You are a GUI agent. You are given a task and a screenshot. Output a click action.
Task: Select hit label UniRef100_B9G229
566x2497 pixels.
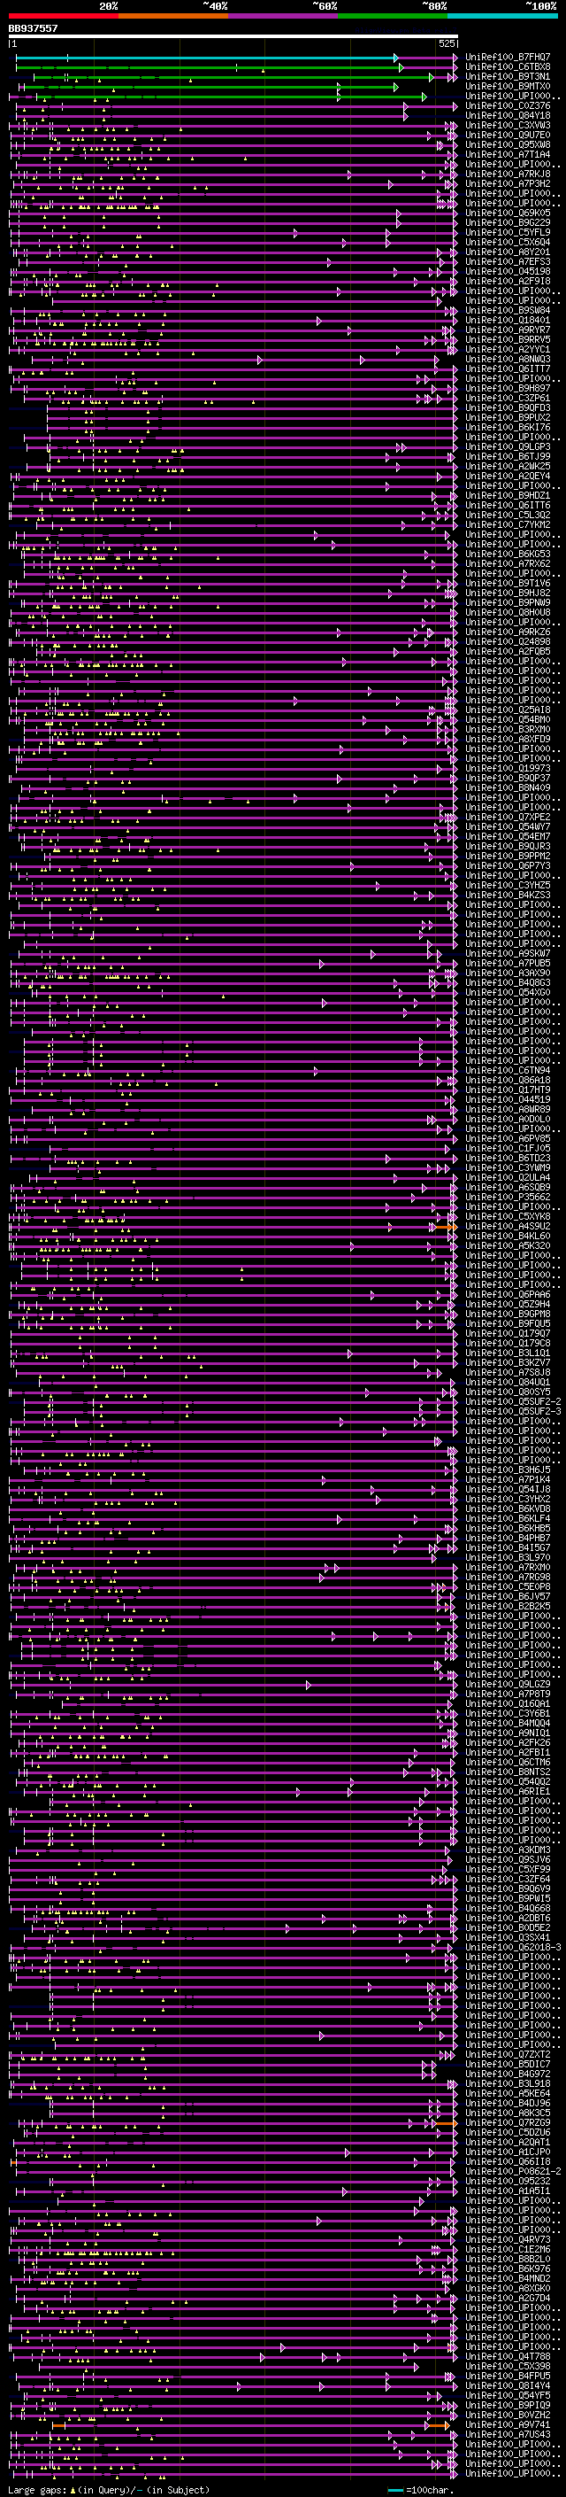click(508, 222)
